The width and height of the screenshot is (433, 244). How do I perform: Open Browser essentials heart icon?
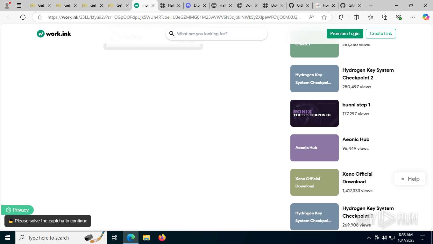pyautogui.click(x=399, y=17)
